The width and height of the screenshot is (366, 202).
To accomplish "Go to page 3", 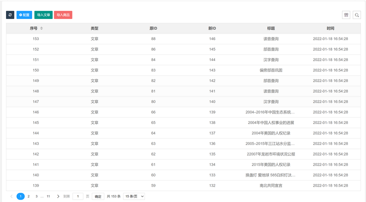I will (36, 196).
